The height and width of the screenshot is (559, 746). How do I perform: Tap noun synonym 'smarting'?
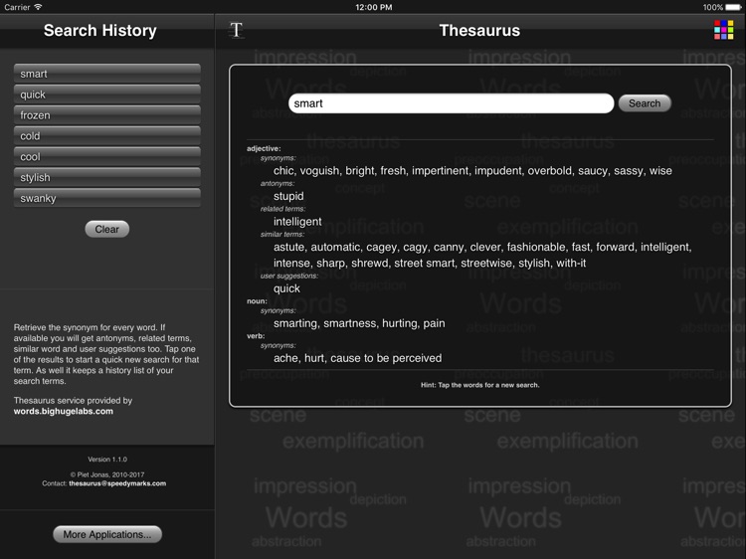tap(295, 323)
